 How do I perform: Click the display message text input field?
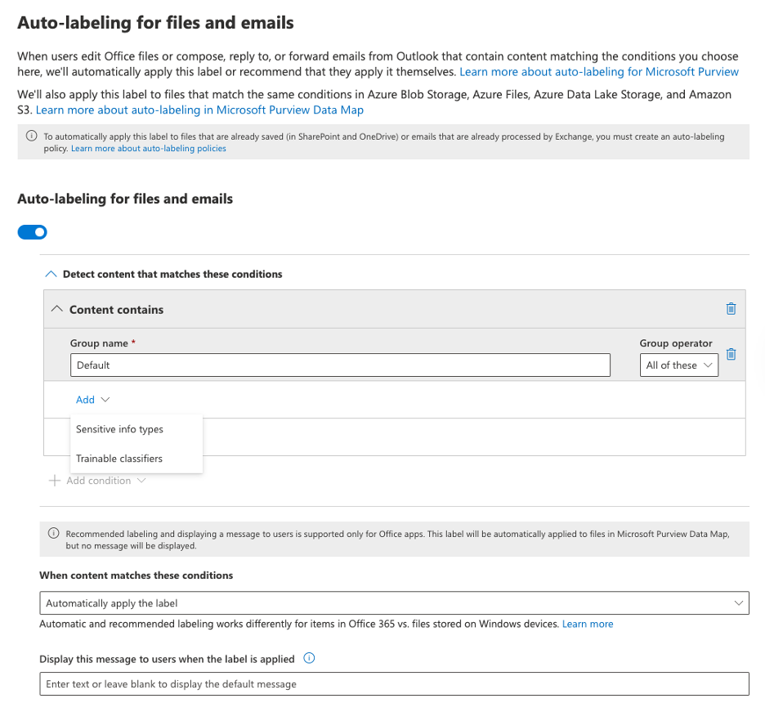tap(394, 683)
